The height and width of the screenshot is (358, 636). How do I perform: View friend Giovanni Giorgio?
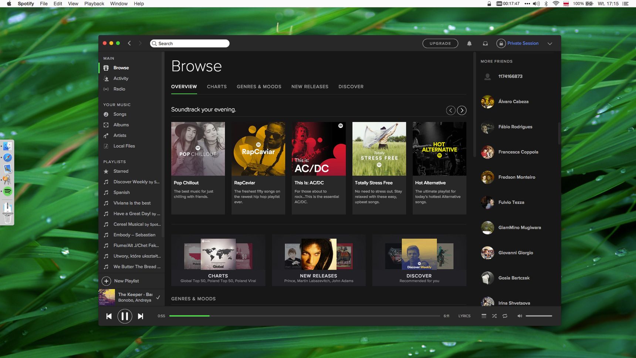click(x=515, y=253)
